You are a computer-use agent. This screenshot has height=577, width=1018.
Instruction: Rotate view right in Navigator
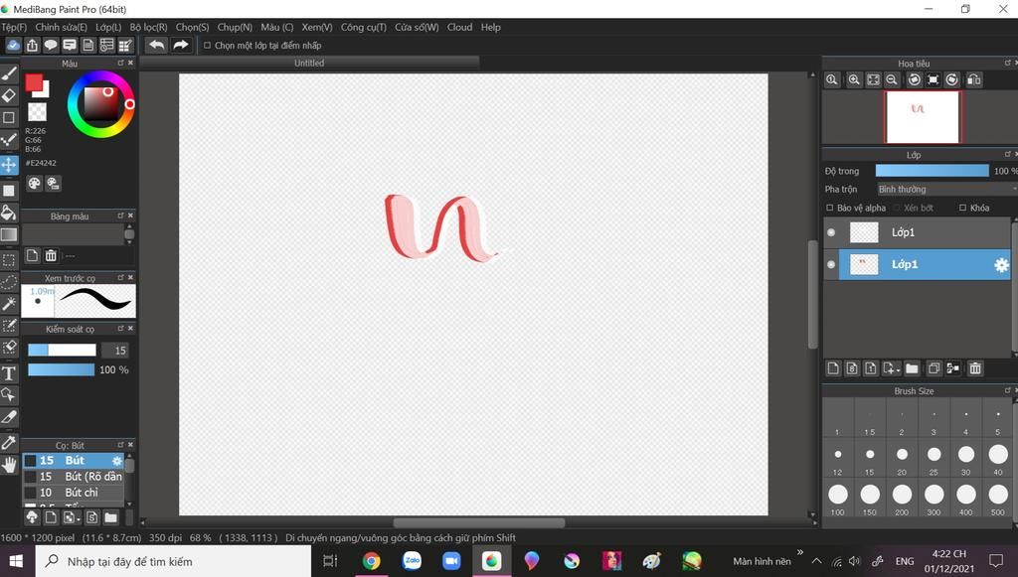951,79
